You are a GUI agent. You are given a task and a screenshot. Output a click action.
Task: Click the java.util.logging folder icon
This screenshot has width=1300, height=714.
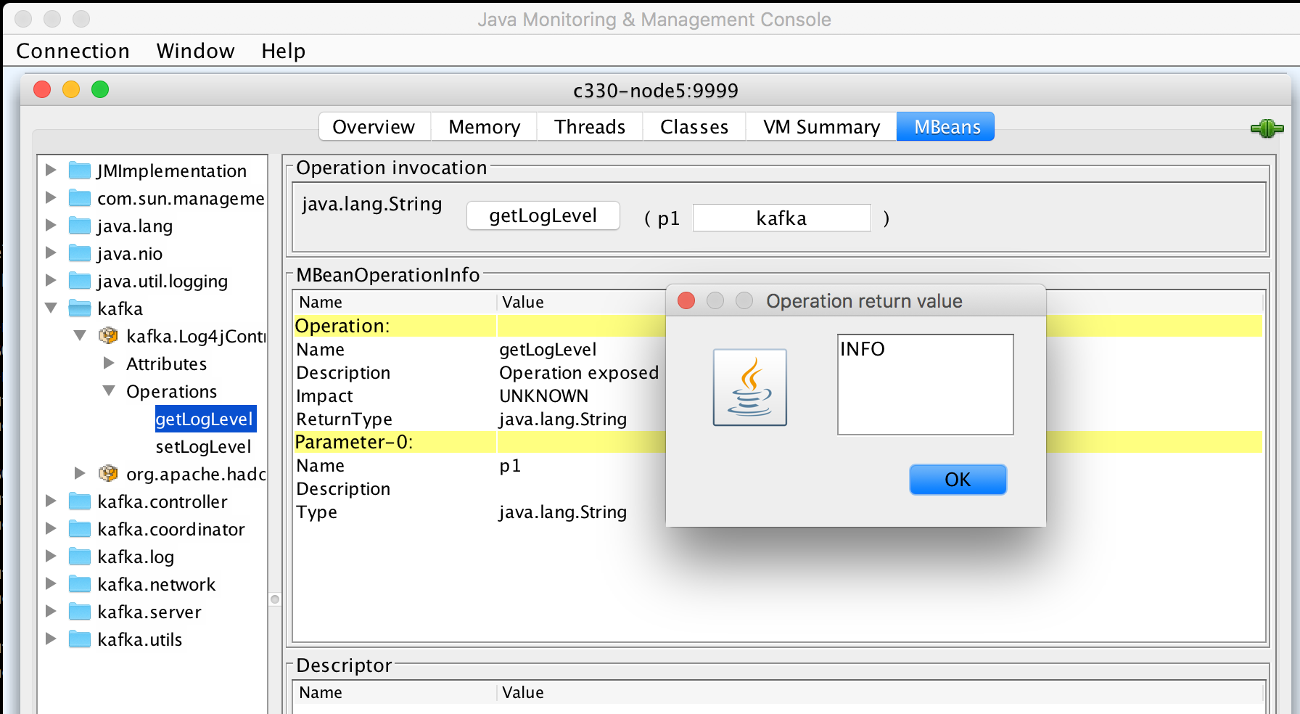pyautogui.click(x=78, y=281)
